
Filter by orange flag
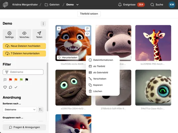16,80
